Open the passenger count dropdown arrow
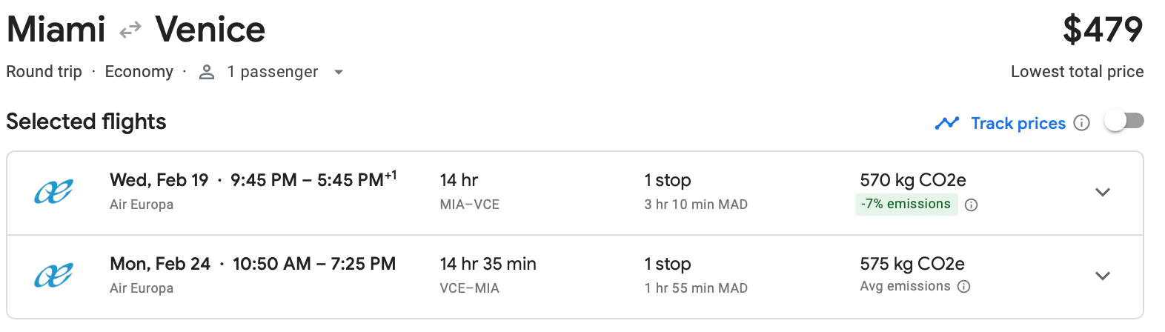 pos(339,73)
